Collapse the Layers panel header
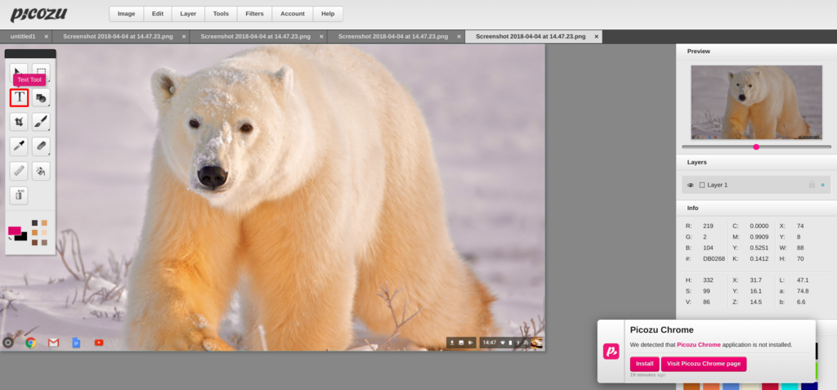This screenshot has width=837, height=390. click(x=756, y=162)
